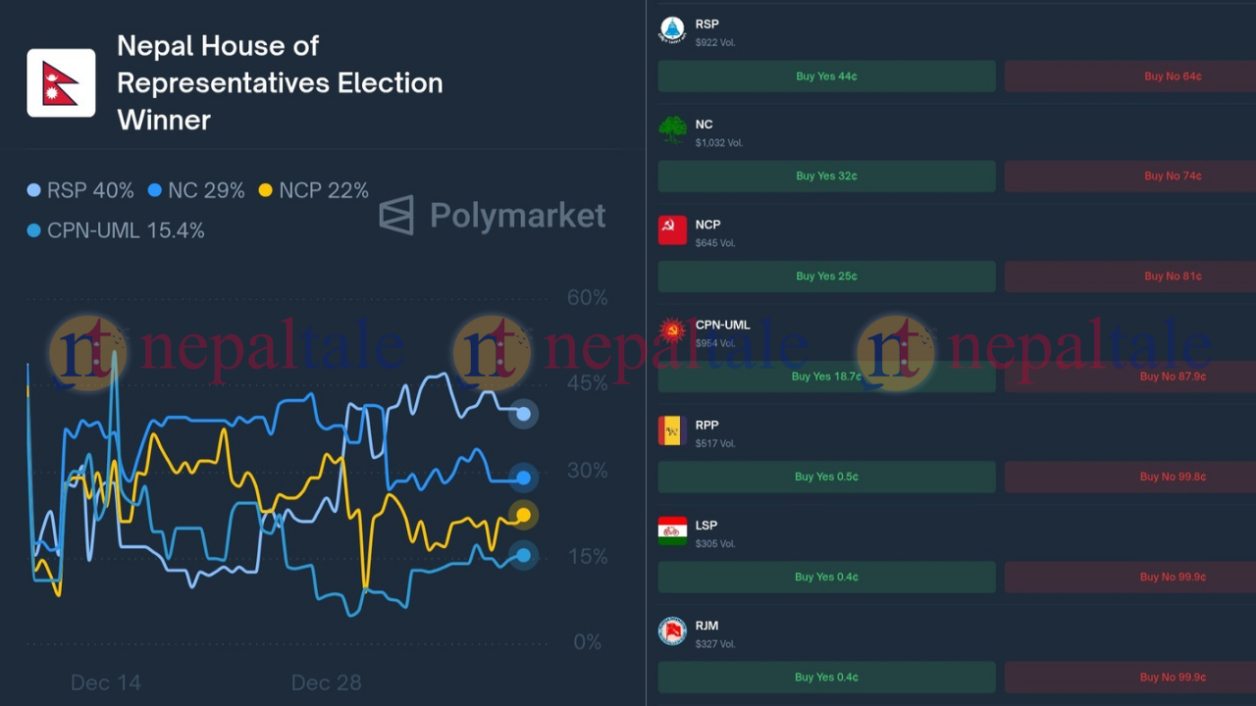
Task: Click the RSP 40% legend entry
Action: 80,190
